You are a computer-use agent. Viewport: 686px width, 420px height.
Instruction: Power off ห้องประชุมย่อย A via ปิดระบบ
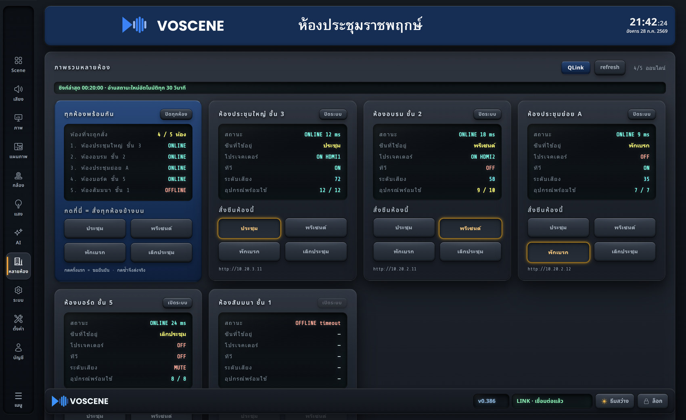pyautogui.click(x=642, y=114)
